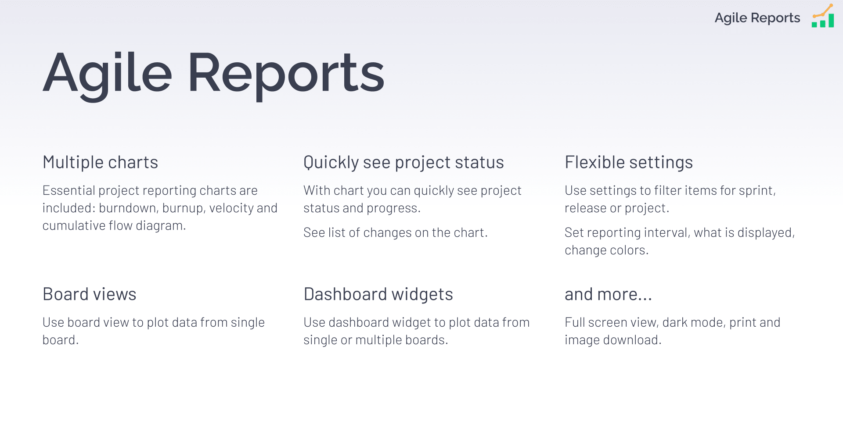Click 'With chart you can quickly see' paragraph
843x421 pixels.
pyautogui.click(x=412, y=199)
